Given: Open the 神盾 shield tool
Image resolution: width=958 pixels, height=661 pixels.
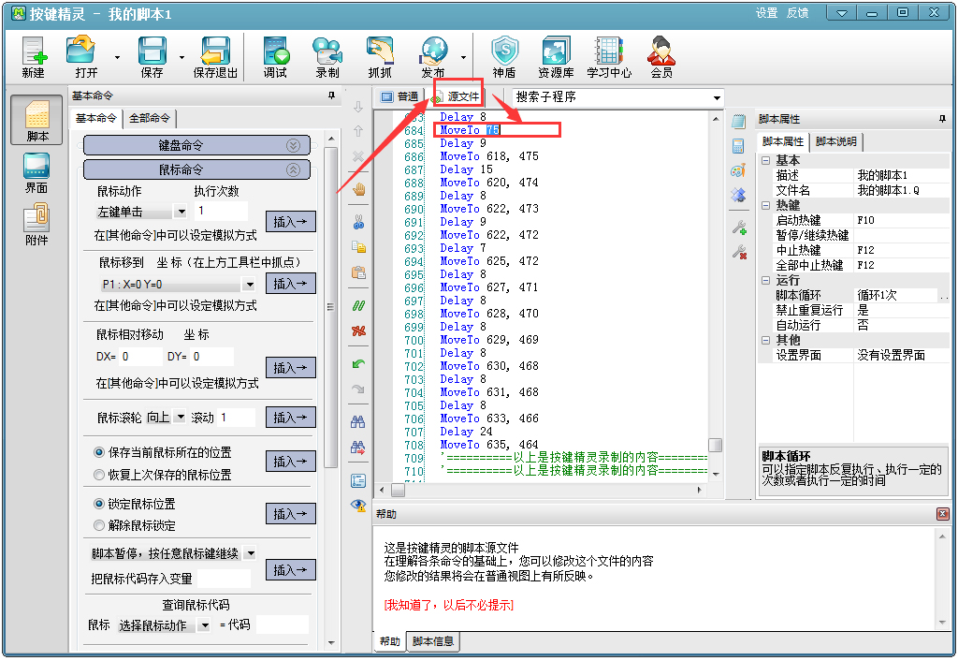Looking at the screenshot, I should pos(504,57).
